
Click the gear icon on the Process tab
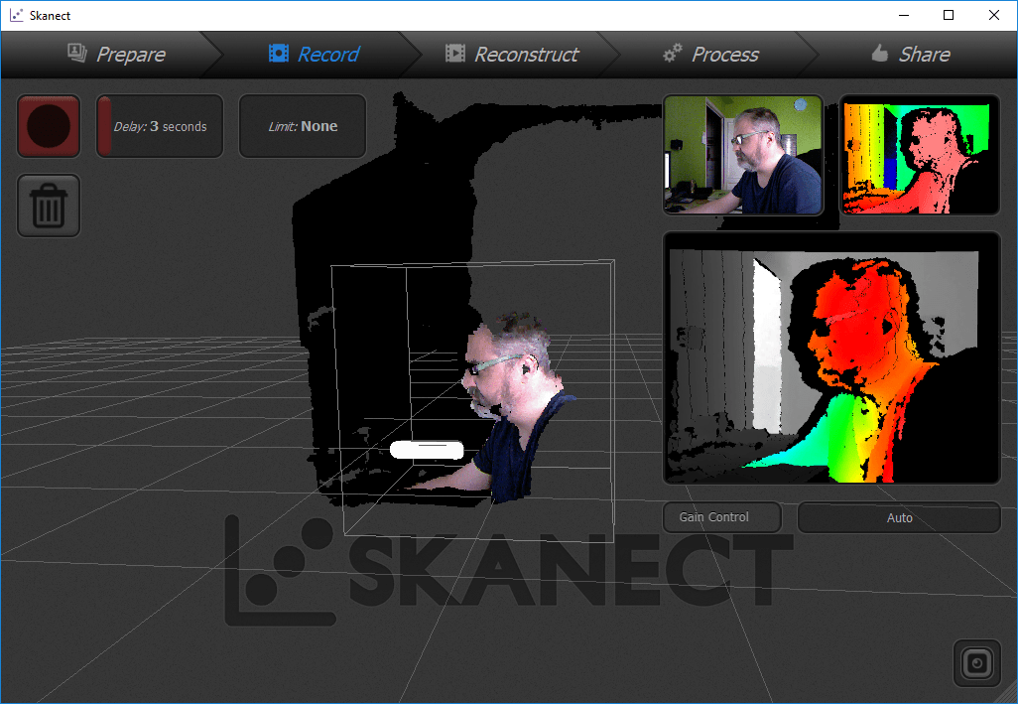pyautogui.click(x=672, y=55)
